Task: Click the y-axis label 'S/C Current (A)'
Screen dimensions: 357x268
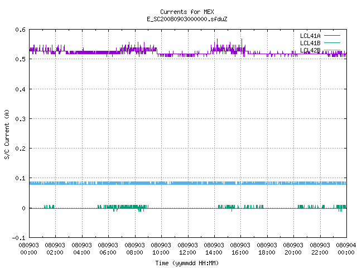Action: (7, 134)
